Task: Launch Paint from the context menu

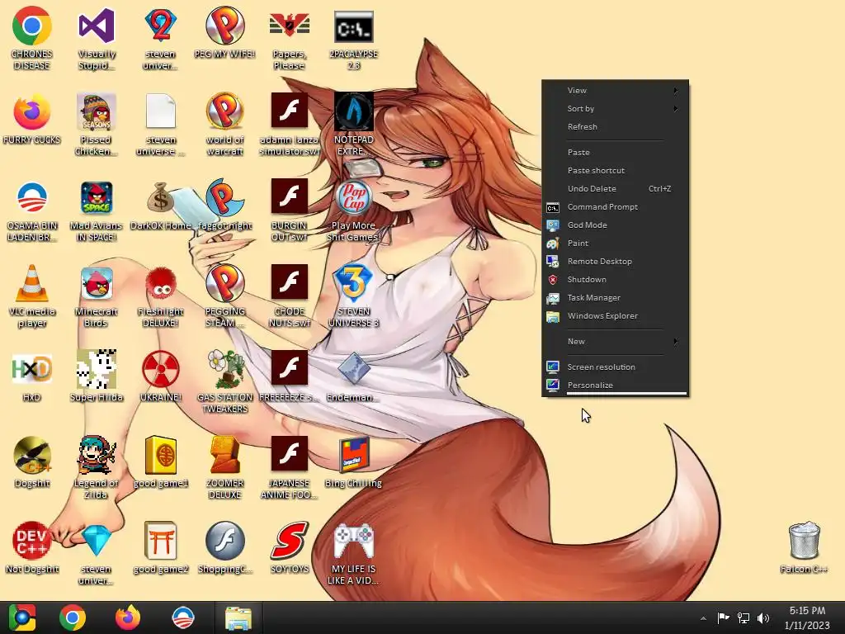Action: [615, 244]
